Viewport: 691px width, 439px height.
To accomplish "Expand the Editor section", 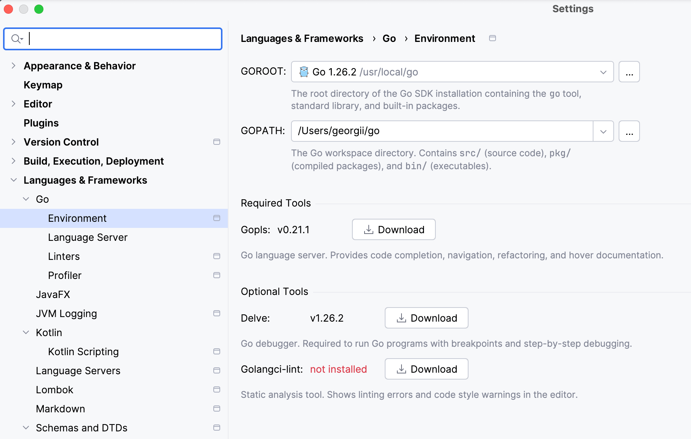I will point(14,104).
